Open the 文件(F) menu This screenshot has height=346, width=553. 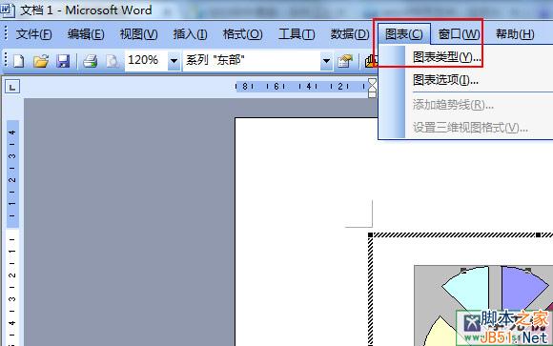click(x=34, y=34)
